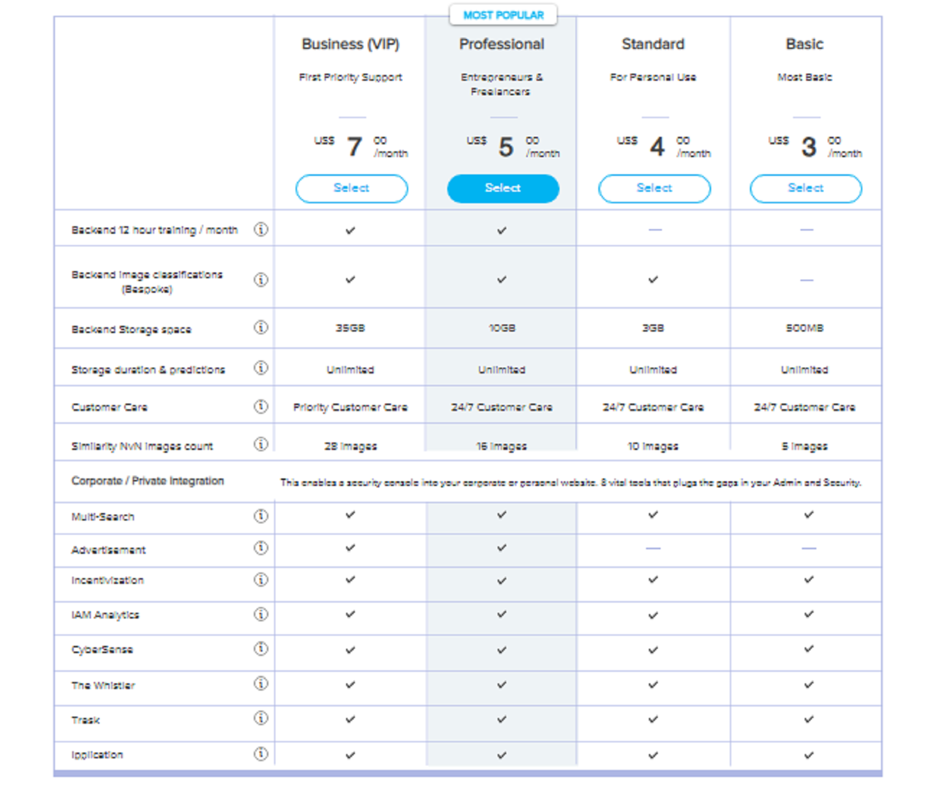Click the Incentivization feature label

(x=107, y=581)
